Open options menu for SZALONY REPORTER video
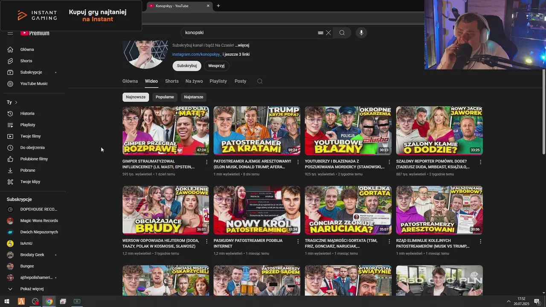 pos(480,162)
